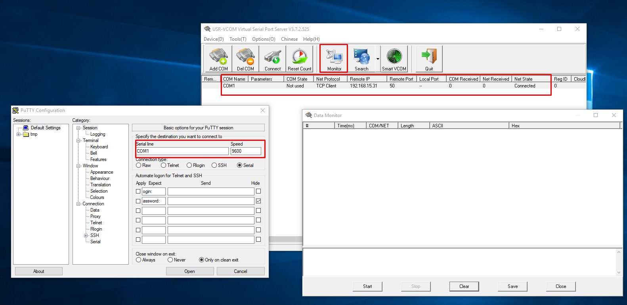Viewport: 627px width, 305px height.
Task: Select Serial connection type
Action: click(x=239, y=165)
